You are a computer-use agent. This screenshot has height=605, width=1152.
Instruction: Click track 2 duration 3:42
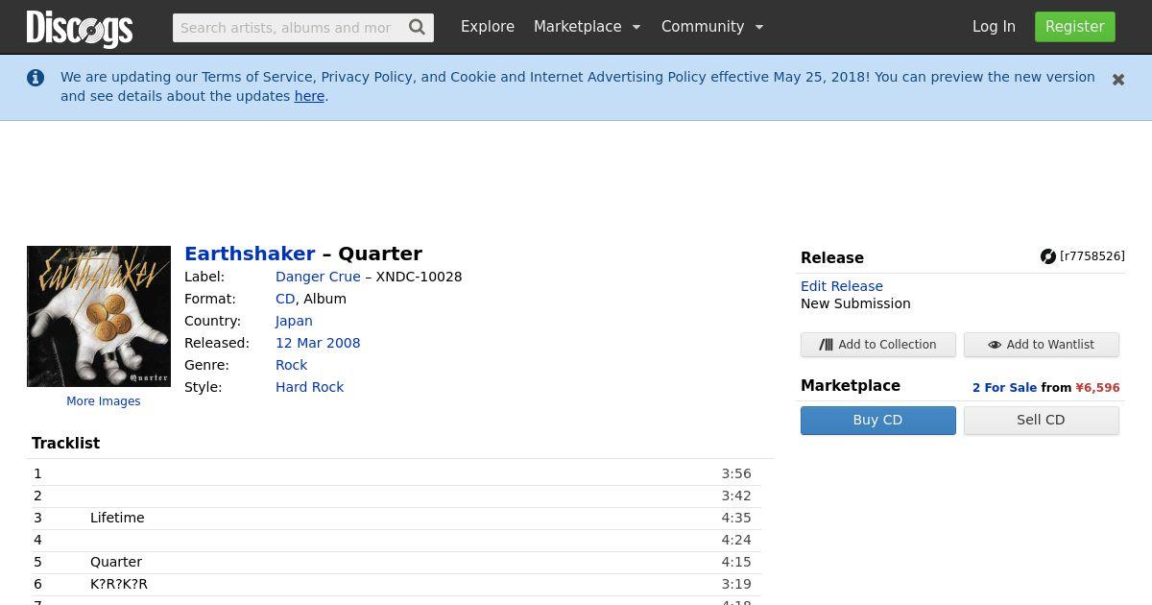[x=736, y=496]
